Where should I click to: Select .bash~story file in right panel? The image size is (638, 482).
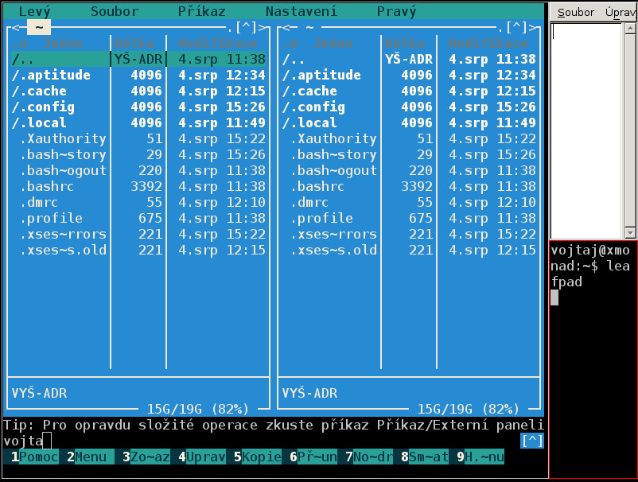click(x=410, y=154)
